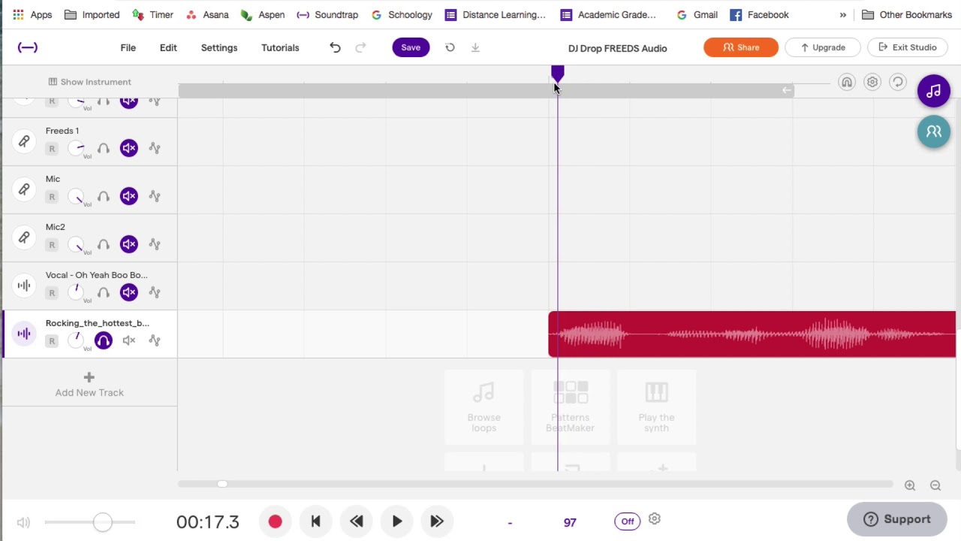Open the Support chat button
The image size is (961, 541).
[897, 519]
